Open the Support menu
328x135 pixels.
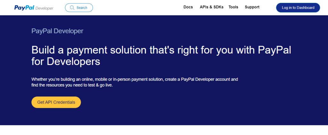(x=252, y=7)
